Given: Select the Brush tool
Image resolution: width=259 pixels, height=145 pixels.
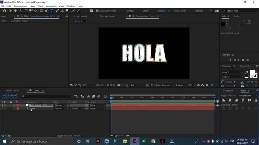Looking at the screenshot, I should coord(57,11).
